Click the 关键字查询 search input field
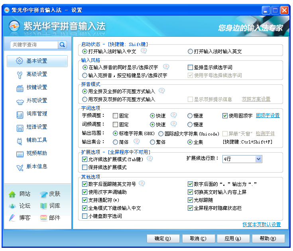This screenshot has height=251, width=293. pos(34,45)
